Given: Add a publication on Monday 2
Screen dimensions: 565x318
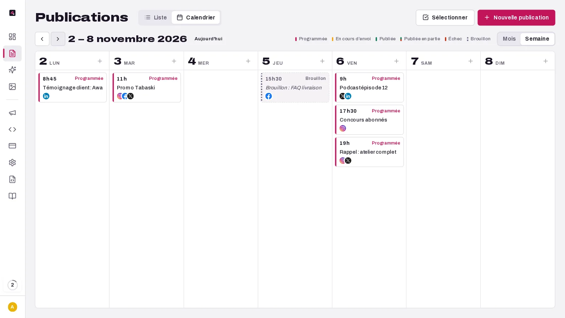Looking at the screenshot, I should click(x=100, y=61).
